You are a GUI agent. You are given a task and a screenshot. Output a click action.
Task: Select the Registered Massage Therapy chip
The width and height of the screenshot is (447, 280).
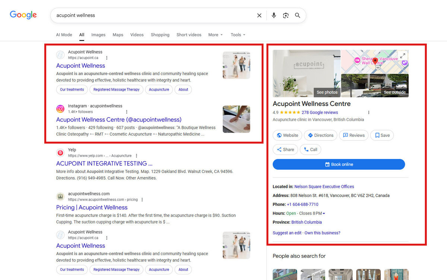pos(116,89)
